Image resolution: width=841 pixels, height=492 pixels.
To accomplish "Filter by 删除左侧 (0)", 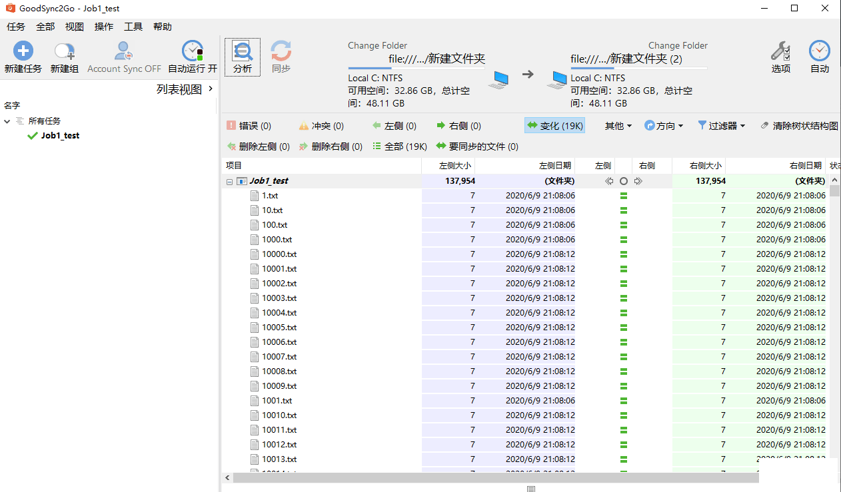I will click(x=258, y=146).
